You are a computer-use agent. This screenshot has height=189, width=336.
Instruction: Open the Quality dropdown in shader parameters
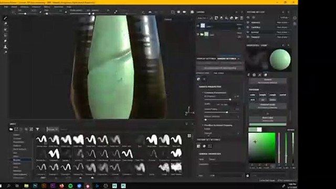tap(227, 104)
